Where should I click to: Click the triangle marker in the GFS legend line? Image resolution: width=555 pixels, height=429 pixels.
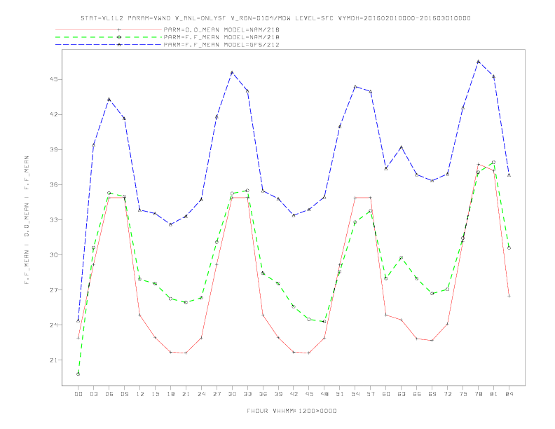point(119,45)
